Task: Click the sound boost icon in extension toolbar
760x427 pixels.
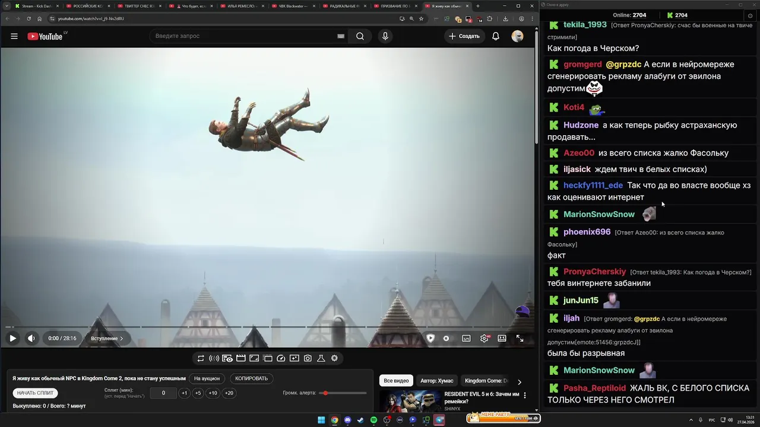Action: pos(214,358)
